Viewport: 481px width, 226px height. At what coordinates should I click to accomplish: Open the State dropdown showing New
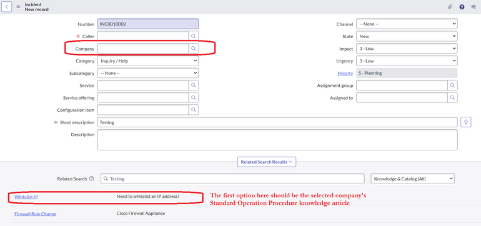coord(407,36)
